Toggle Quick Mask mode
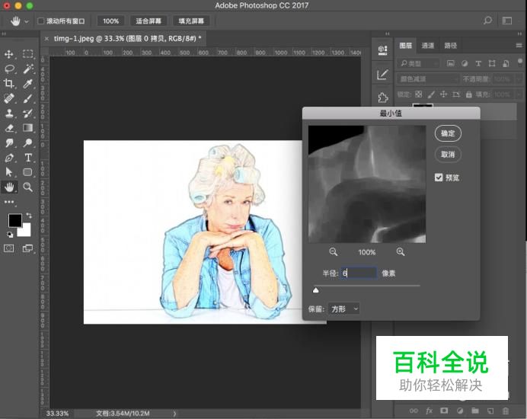This screenshot has height=419, width=527. pyautogui.click(x=9, y=248)
